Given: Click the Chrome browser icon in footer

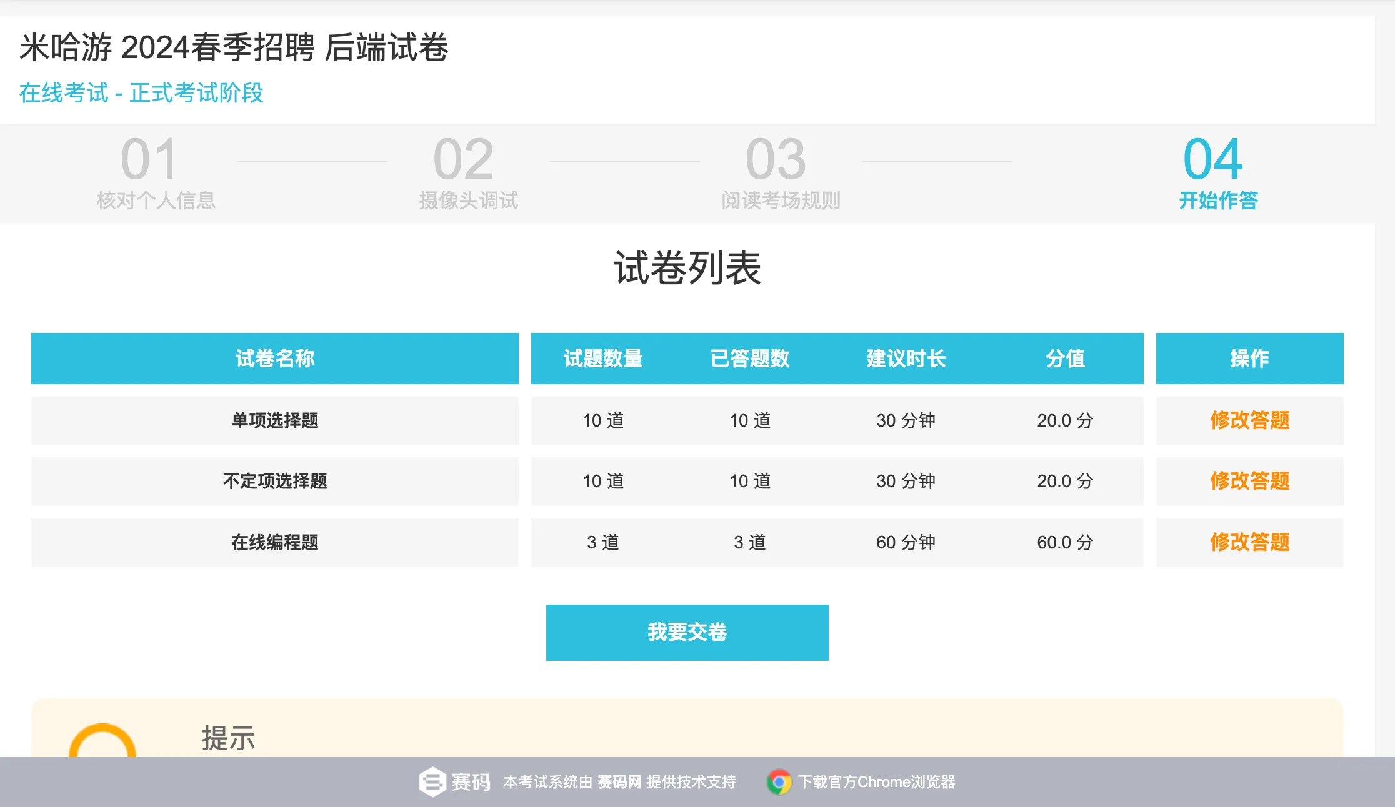Looking at the screenshot, I should coord(779,781).
